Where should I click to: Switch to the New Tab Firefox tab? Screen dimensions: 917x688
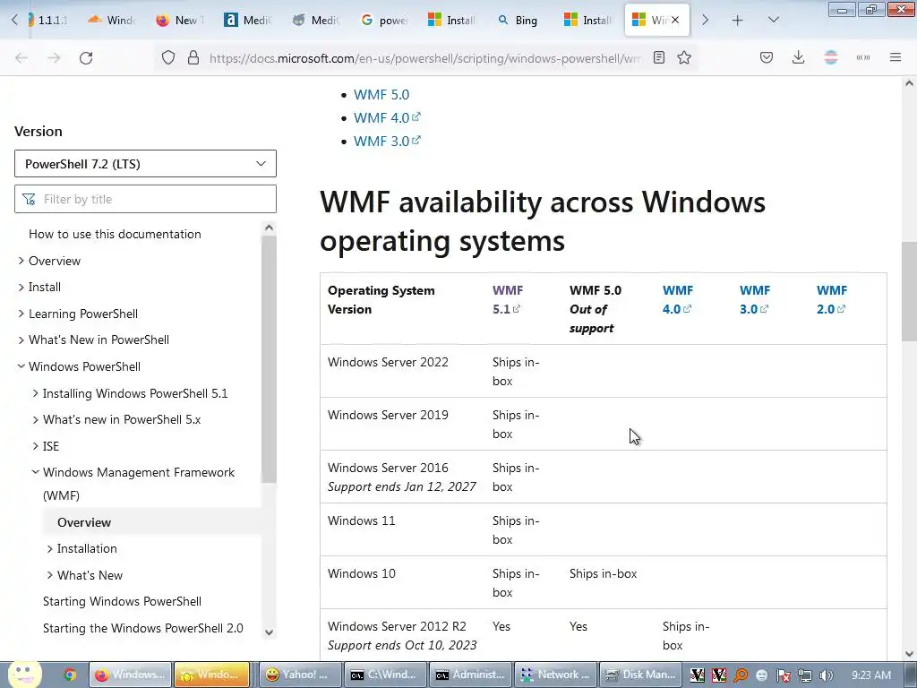[180, 21]
